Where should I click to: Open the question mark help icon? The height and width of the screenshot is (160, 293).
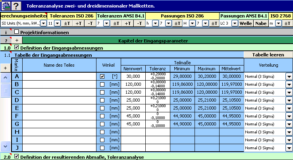[16, 6]
